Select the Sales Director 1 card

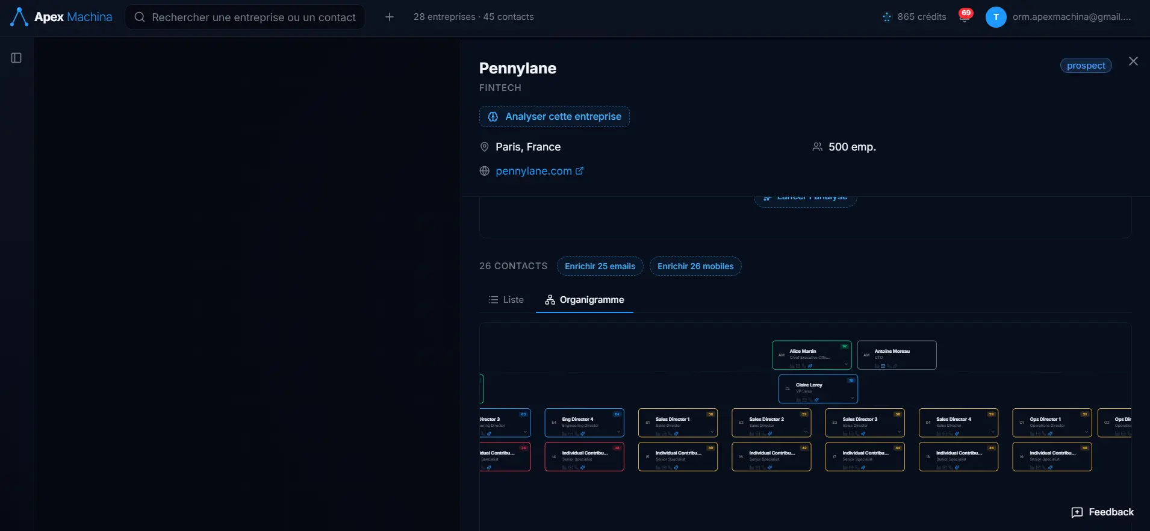678,423
